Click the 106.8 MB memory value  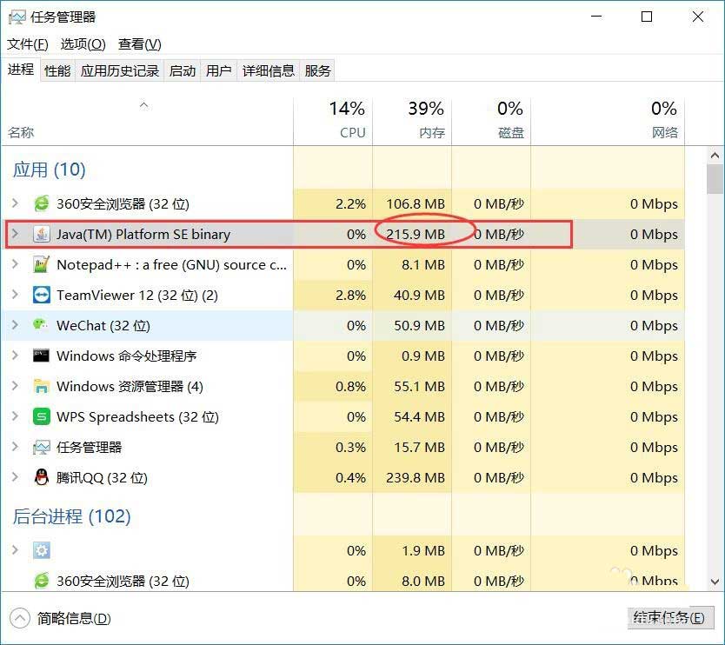[416, 204]
